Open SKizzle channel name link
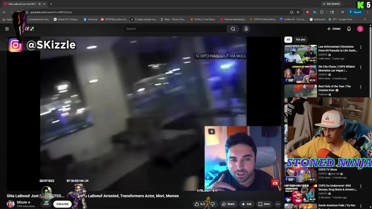372x209 pixels. click(x=22, y=202)
